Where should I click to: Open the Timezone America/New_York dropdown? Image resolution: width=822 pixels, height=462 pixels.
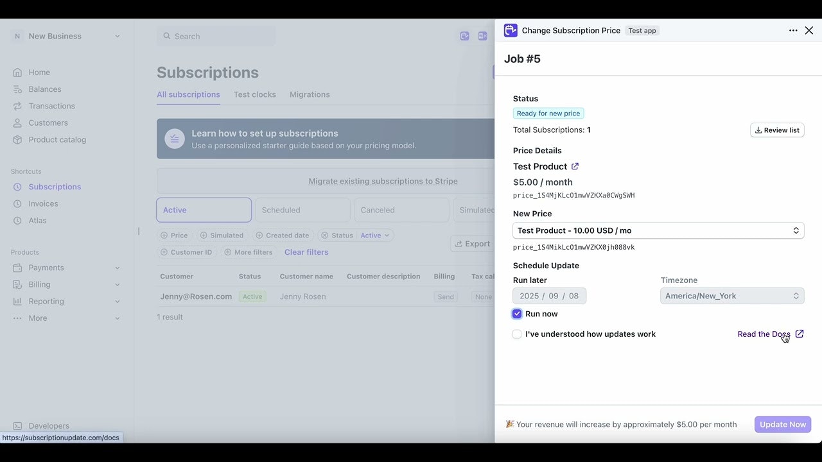(x=732, y=296)
